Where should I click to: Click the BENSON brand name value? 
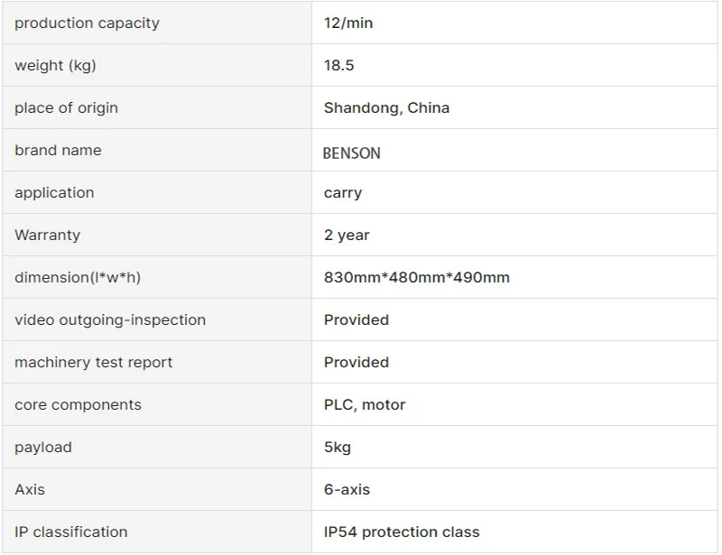coord(352,153)
